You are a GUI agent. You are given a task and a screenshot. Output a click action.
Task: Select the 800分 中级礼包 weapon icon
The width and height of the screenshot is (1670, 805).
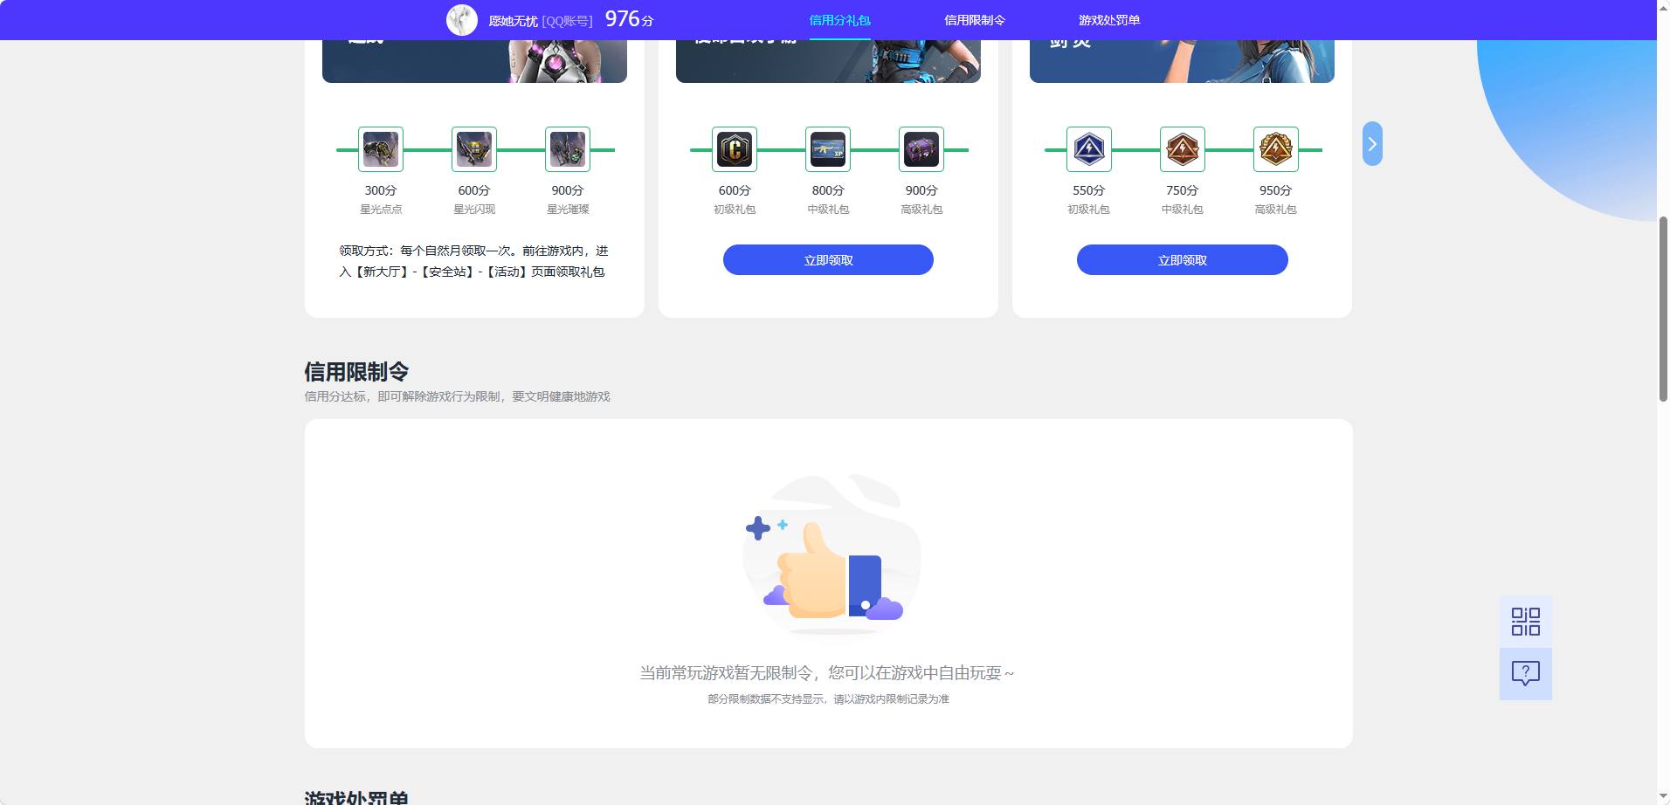point(828,149)
